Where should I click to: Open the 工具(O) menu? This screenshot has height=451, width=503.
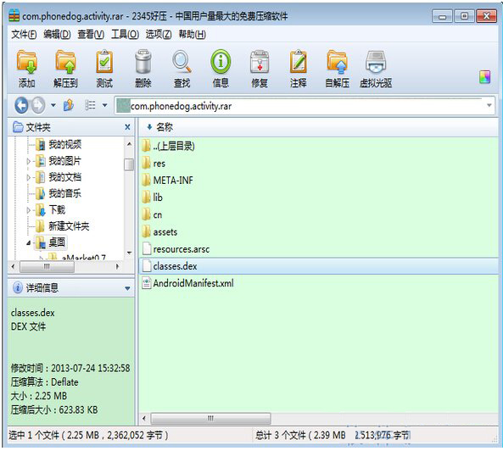(125, 34)
